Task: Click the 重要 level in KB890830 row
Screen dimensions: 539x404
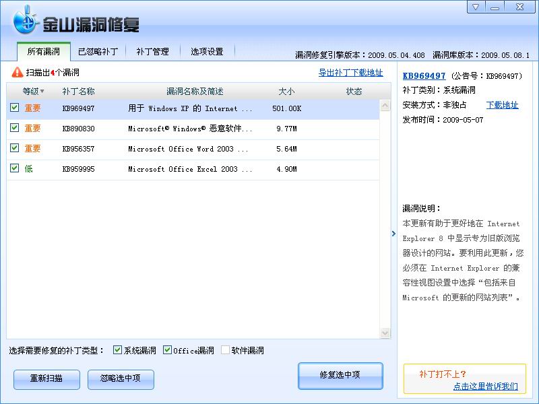Action: (32, 129)
